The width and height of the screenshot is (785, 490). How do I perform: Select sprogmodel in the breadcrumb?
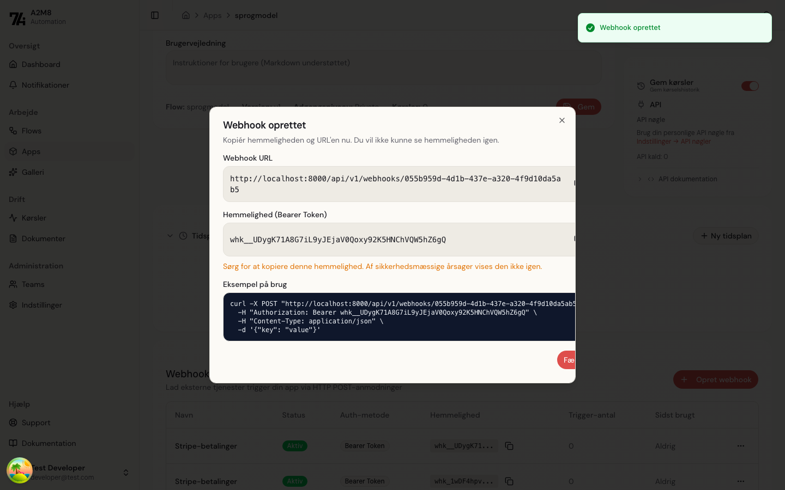256,15
